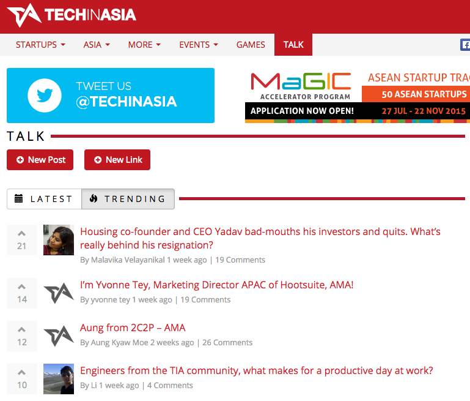
Task: Switch to the TRENDING tab
Action: 128,199
